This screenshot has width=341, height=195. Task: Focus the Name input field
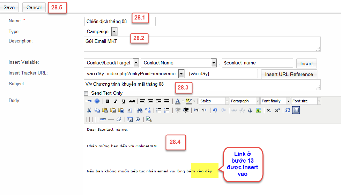(120, 22)
